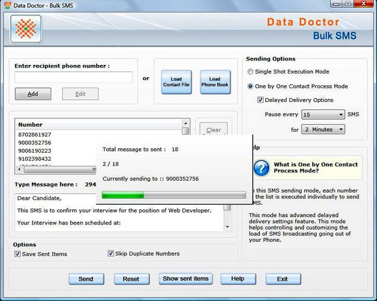Select One by One Contact Process Mode
The height and width of the screenshot is (301, 377).
pos(250,86)
